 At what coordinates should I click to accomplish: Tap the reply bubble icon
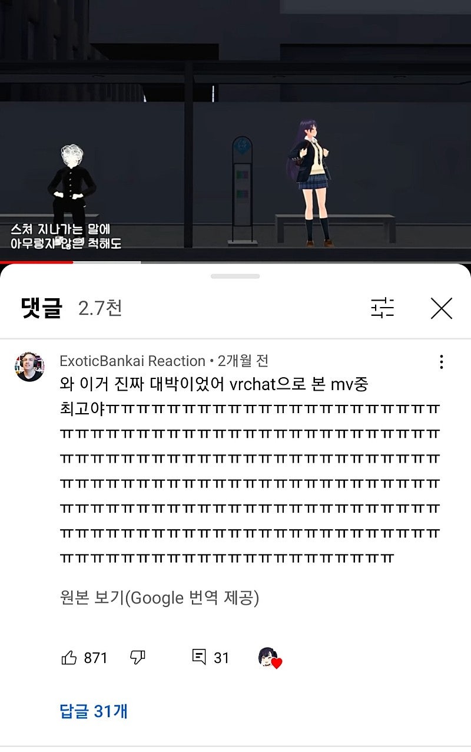click(x=200, y=657)
